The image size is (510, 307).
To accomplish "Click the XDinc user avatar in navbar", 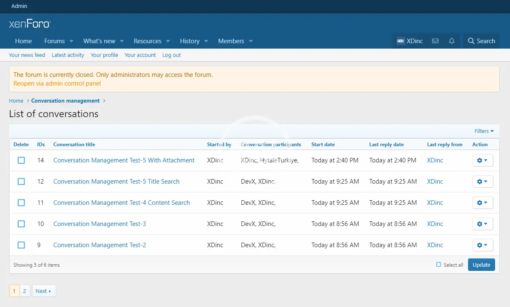I will pos(401,41).
